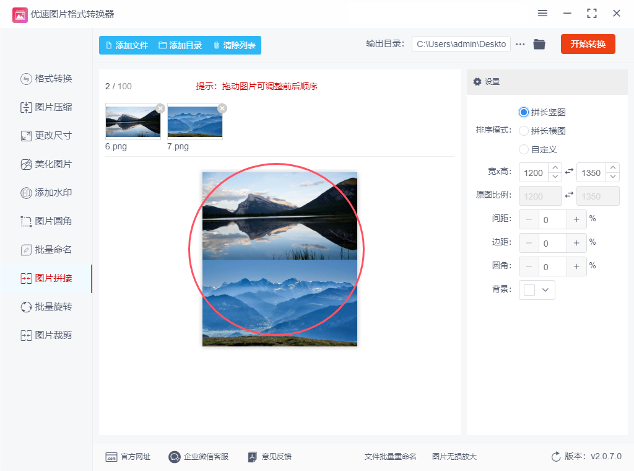Decrease height with the down stepper arrow
The width and height of the screenshot is (634, 471).
613,177
